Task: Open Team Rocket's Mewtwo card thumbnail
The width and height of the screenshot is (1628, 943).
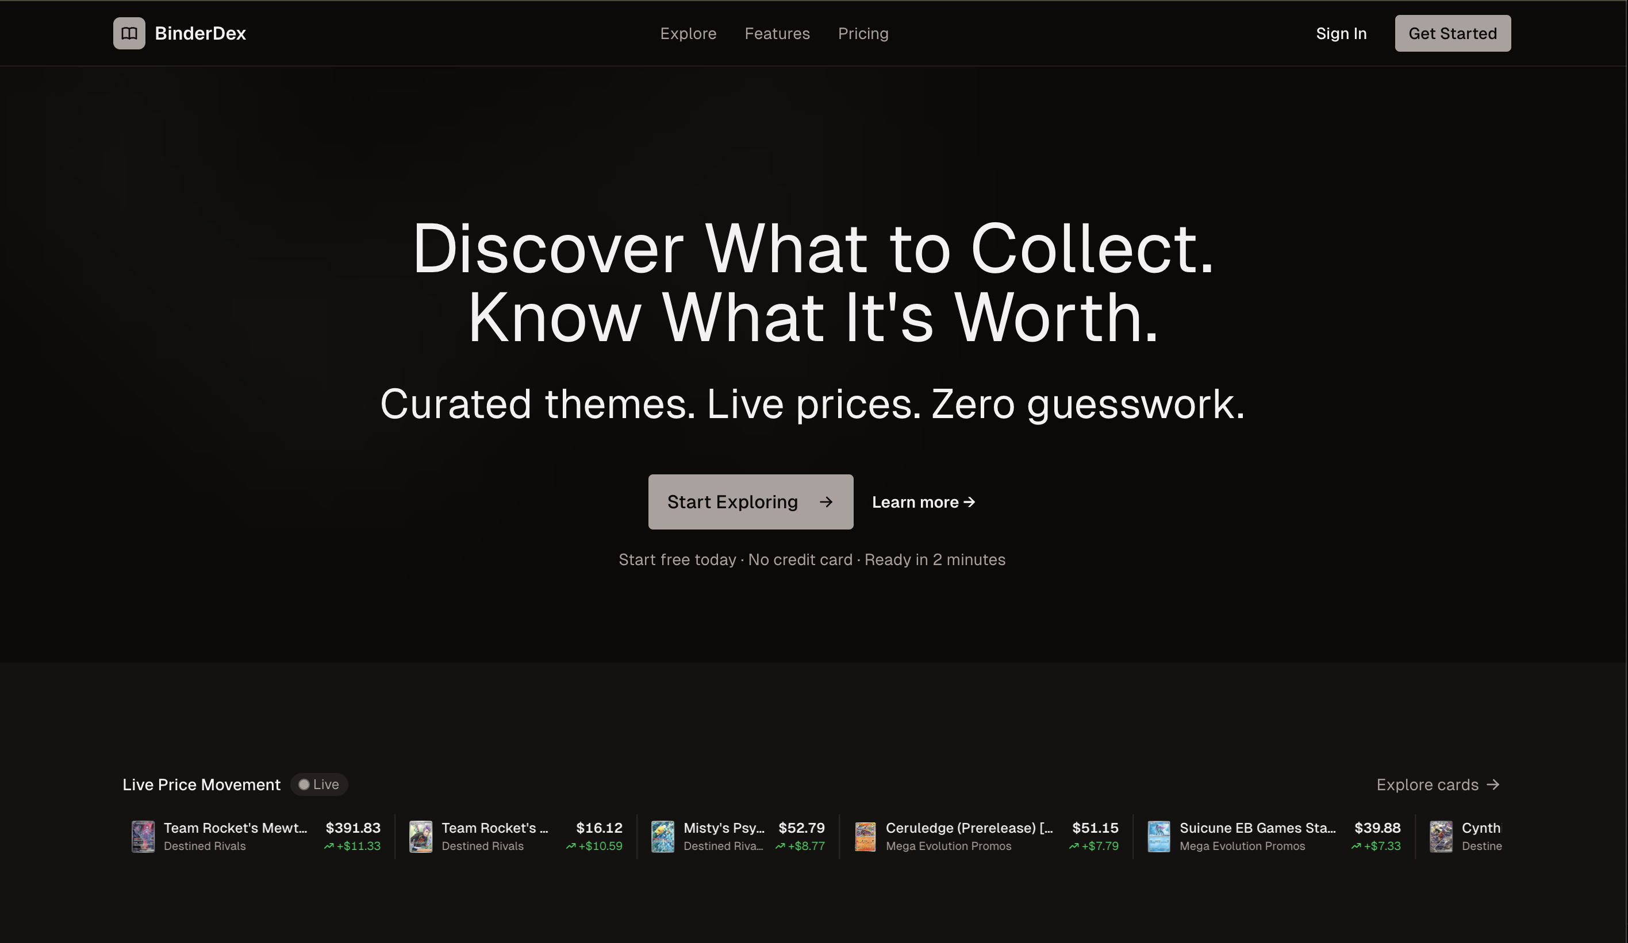Action: (143, 837)
